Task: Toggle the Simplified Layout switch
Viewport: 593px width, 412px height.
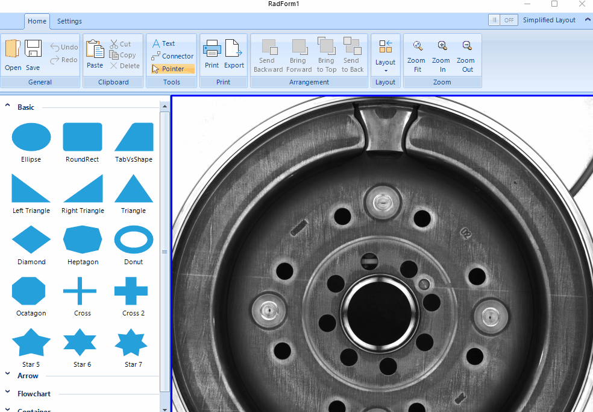Action: click(503, 20)
